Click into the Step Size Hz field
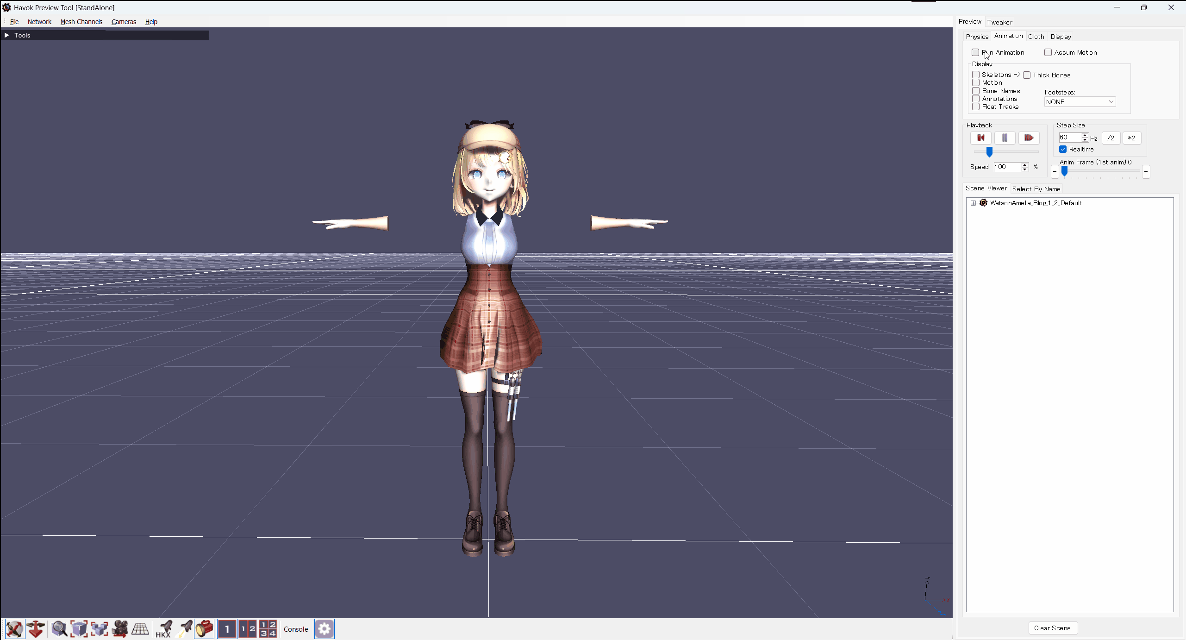1186x640 pixels. [1070, 138]
